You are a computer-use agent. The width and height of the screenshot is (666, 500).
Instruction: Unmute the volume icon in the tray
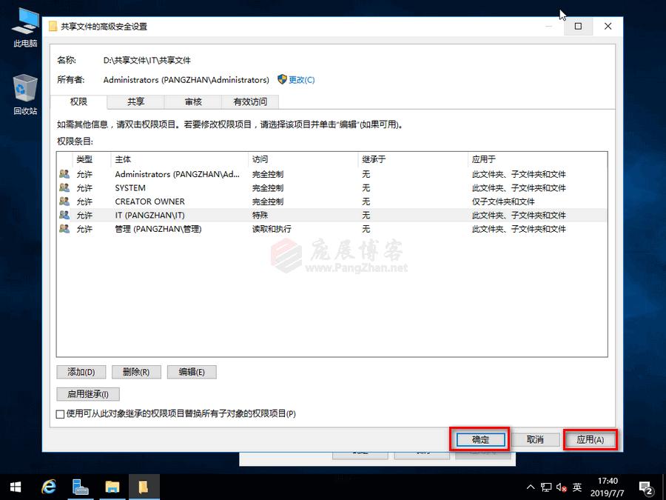[561, 487]
